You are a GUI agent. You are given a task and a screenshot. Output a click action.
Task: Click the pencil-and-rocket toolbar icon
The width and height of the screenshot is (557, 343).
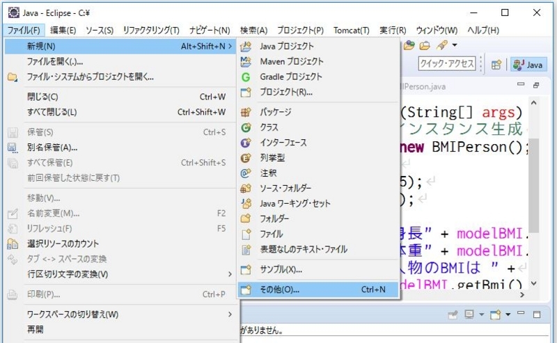[442, 45]
